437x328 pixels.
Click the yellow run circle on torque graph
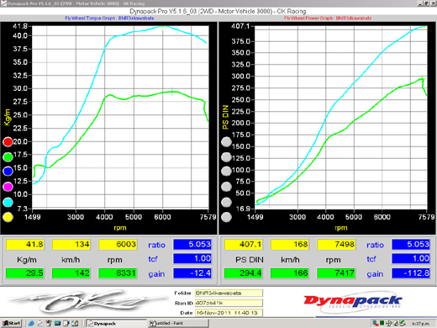click(8, 217)
